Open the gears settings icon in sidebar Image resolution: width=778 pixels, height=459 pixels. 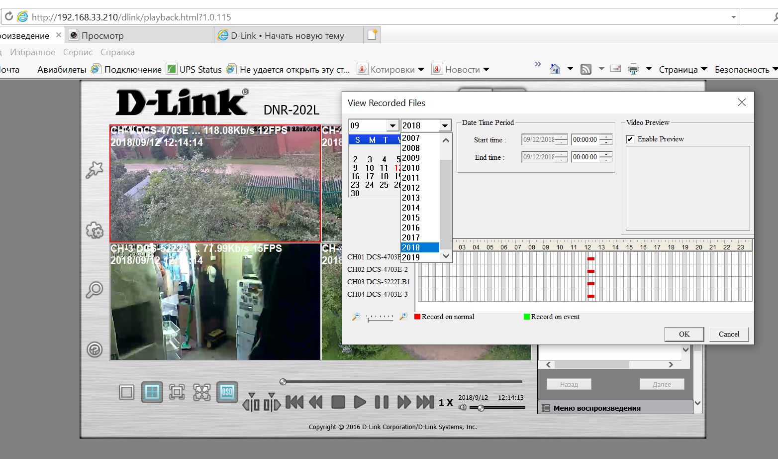(x=95, y=230)
